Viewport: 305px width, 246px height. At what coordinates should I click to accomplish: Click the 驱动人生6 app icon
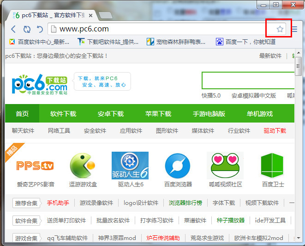pyautogui.click(x=130, y=166)
